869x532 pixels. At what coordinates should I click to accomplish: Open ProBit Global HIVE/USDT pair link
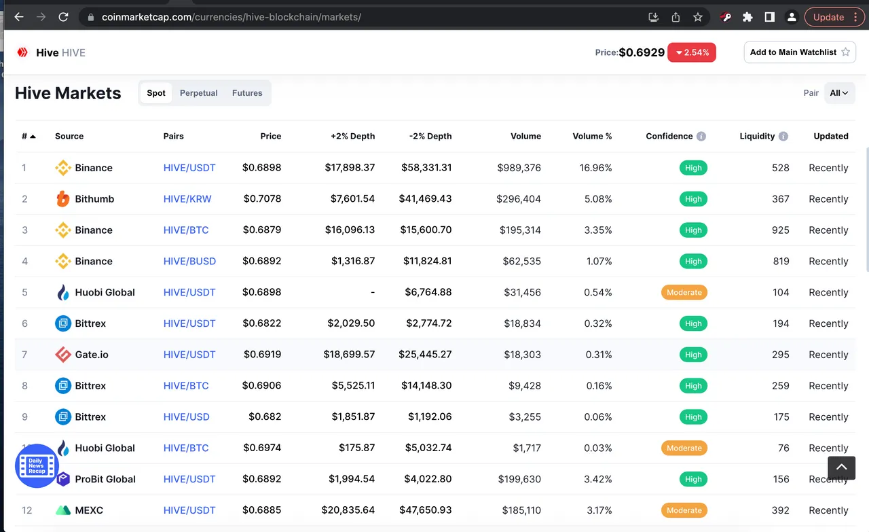[189, 479]
